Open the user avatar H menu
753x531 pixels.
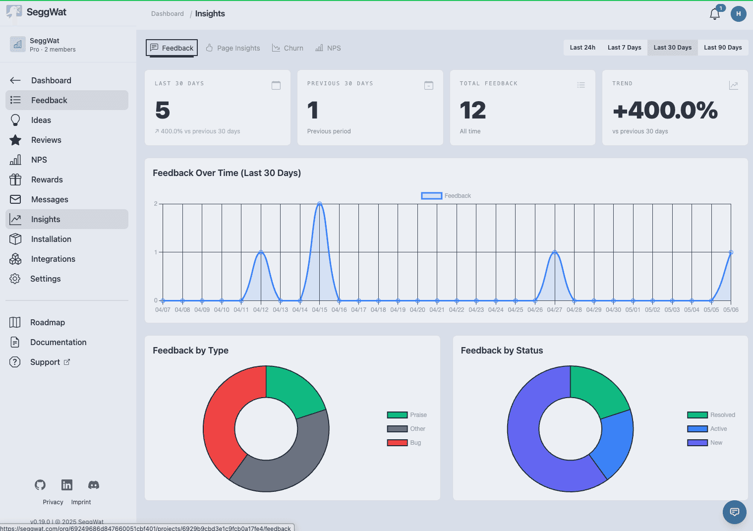pyautogui.click(x=738, y=14)
